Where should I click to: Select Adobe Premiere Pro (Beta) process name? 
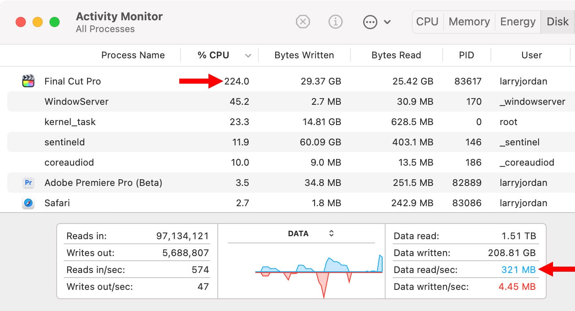tap(104, 183)
